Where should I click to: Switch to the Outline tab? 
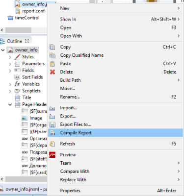click(x=14, y=41)
